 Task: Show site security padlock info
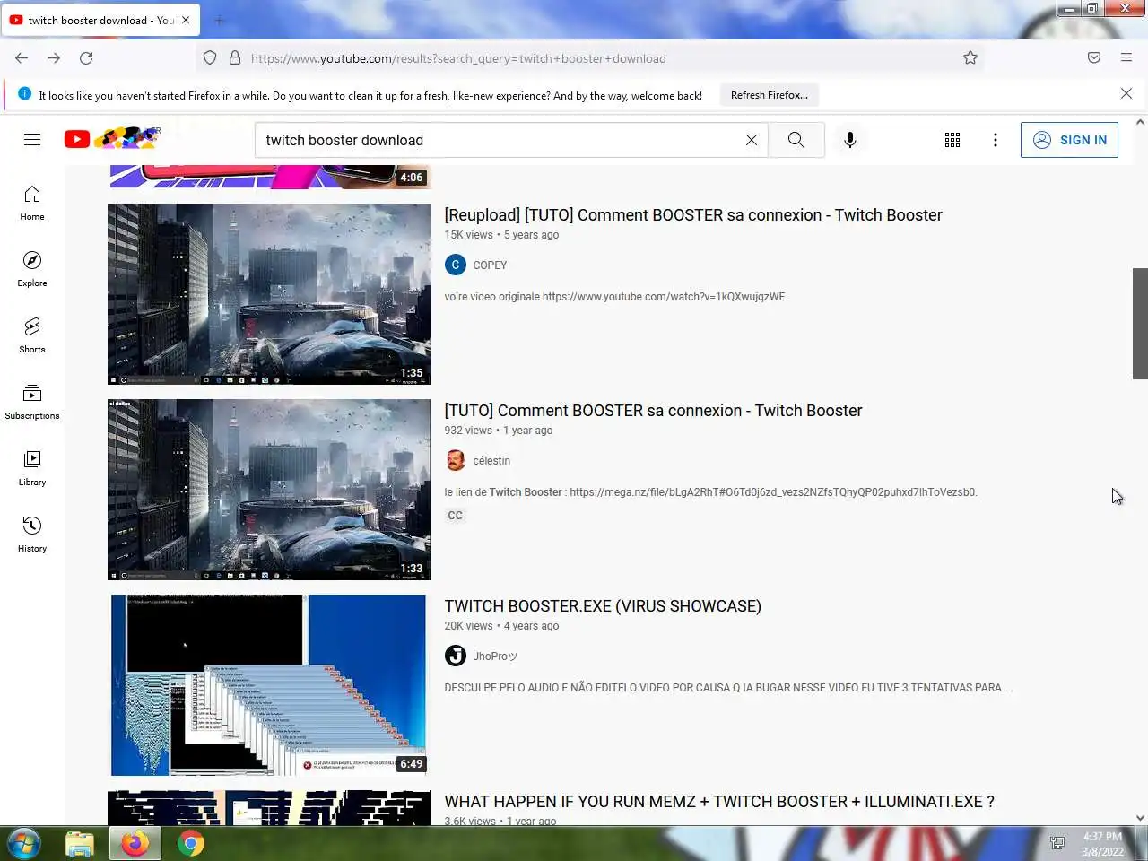click(235, 58)
